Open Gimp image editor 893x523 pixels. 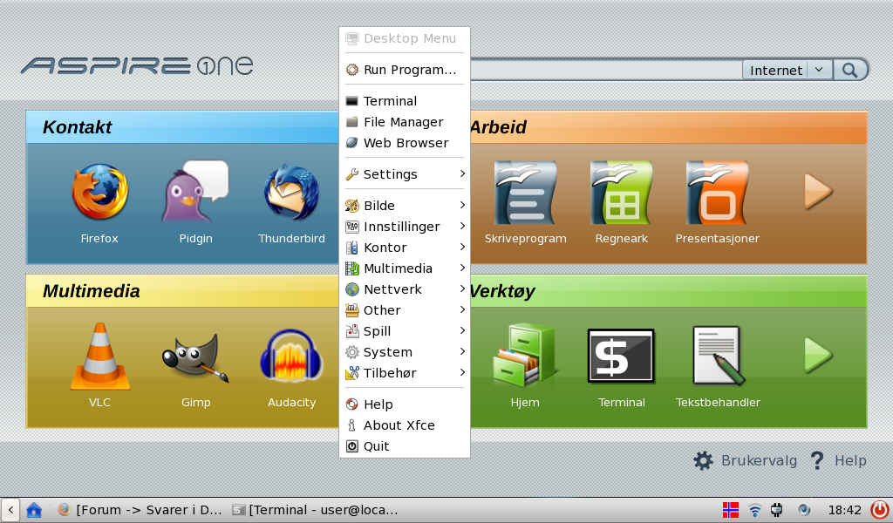point(195,357)
